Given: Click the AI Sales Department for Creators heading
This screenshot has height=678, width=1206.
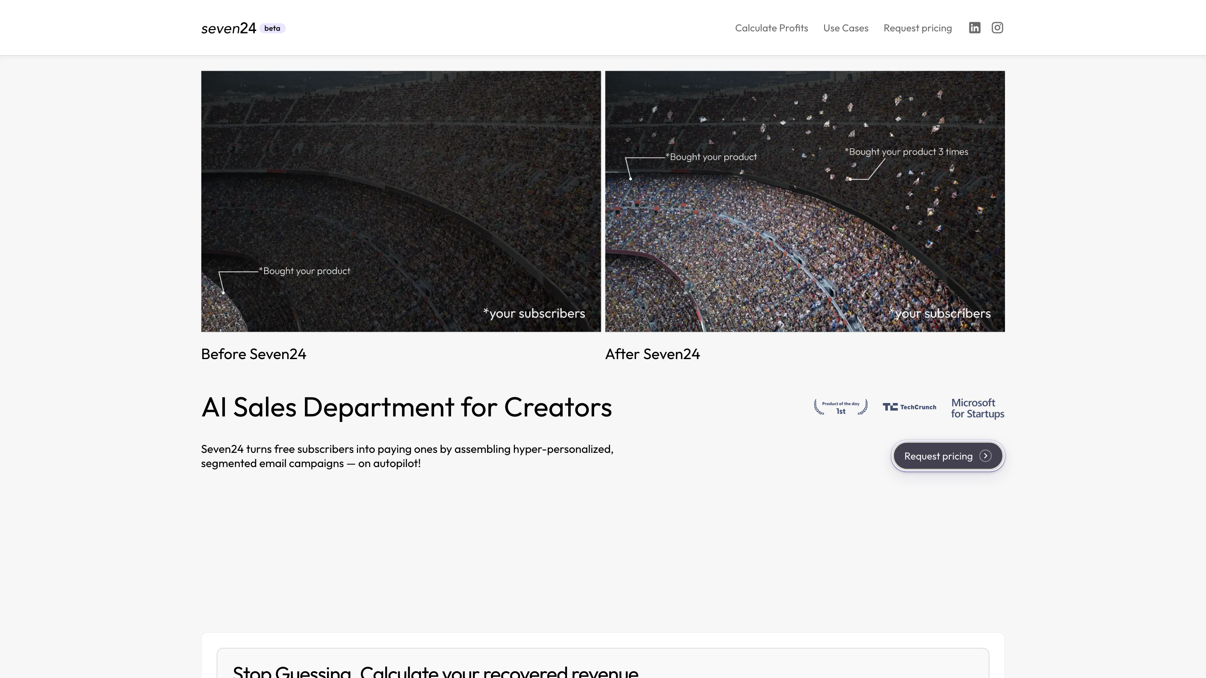Looking at the screenshot, I should pos(406,407).
